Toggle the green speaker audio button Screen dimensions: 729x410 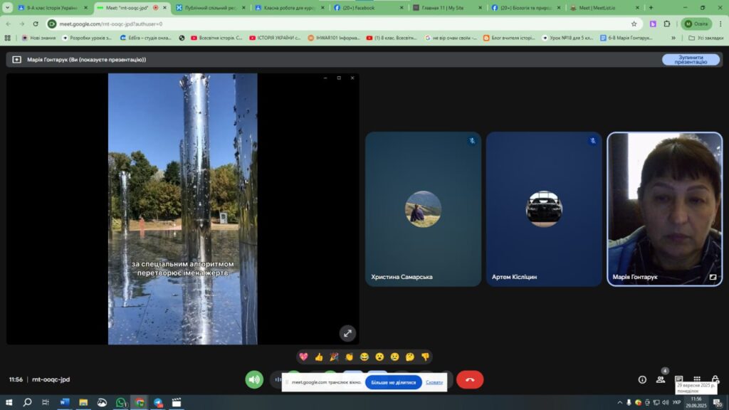(x=254, y=380)
